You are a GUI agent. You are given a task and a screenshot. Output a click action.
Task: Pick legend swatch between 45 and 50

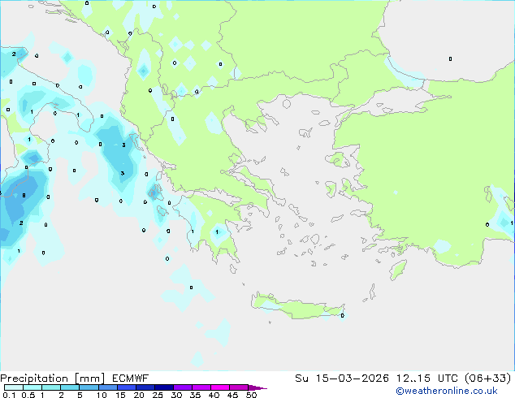point(239,387)
